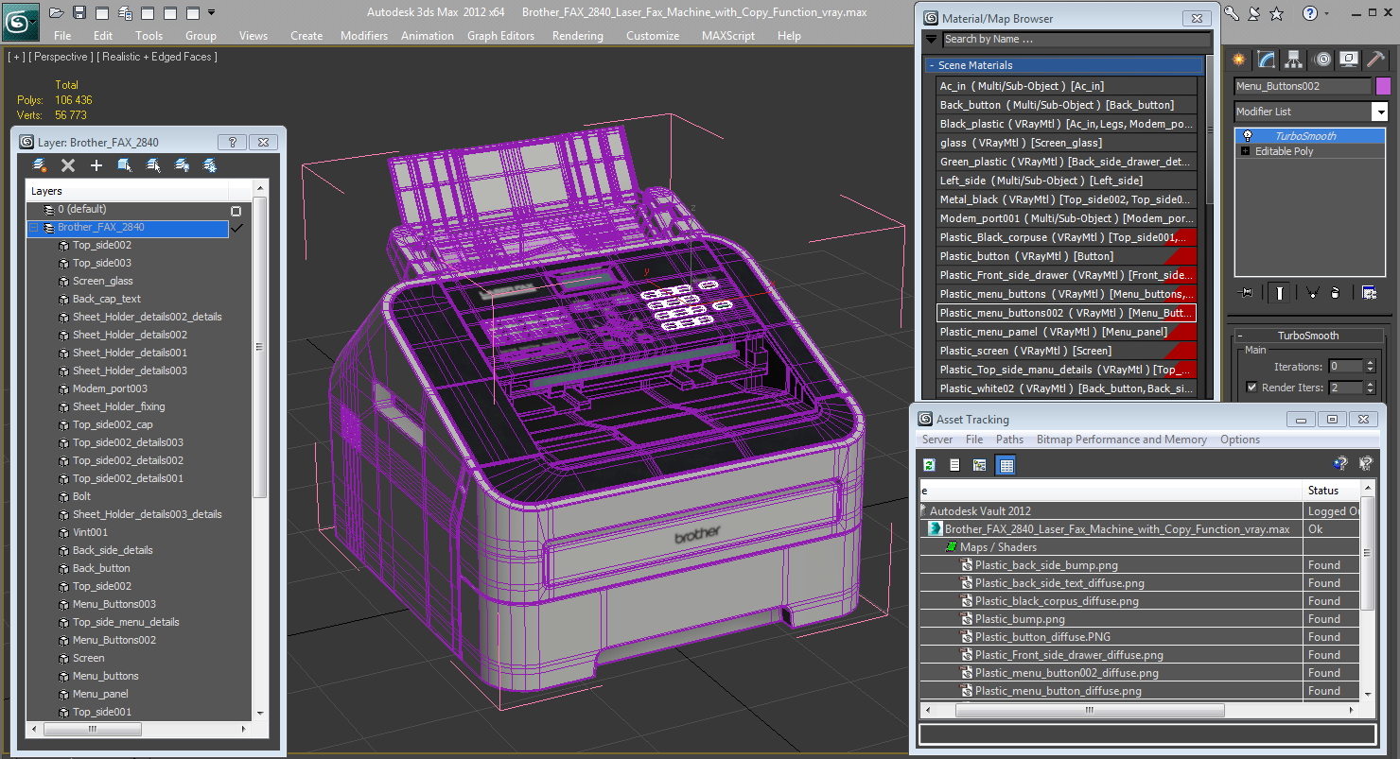Click the Pin Stack icon below the modifier stack
Screen dimensions: 1400x759
[x=1246, y=293]
